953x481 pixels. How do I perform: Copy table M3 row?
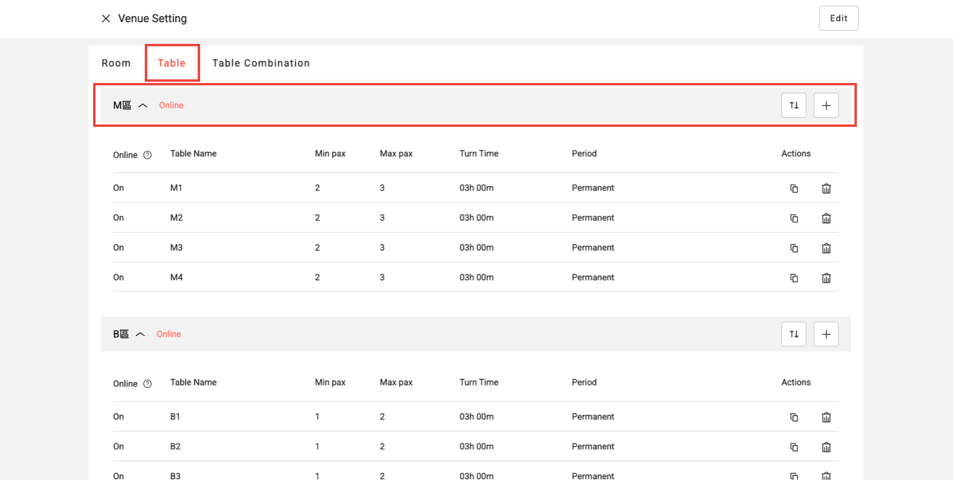pos(794,248)
